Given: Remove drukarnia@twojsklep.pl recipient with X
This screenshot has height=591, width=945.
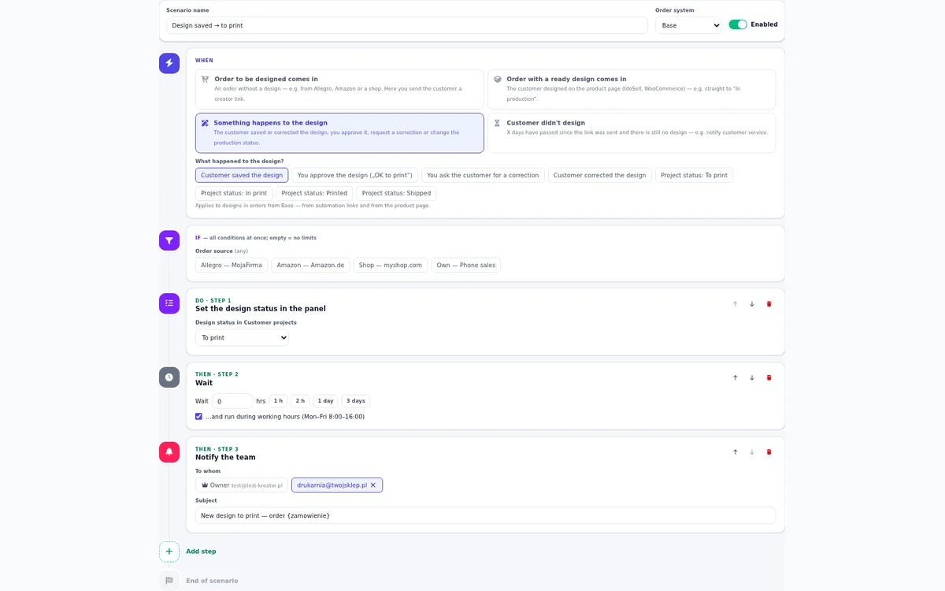Looking at the screenshot, I should pos(373,485).
